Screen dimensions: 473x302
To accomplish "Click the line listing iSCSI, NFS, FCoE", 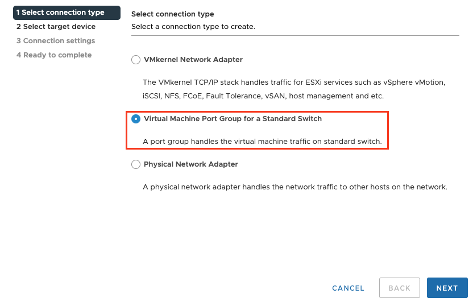I will tap(263, 96).
